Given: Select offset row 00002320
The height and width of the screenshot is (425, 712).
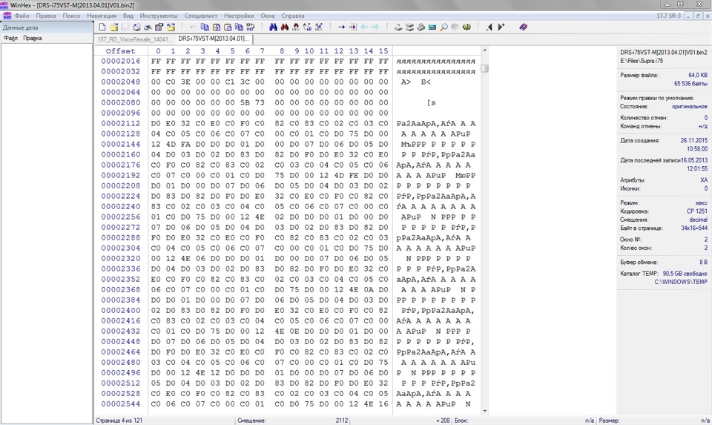Looking at the screenshot, I should 121,258.
